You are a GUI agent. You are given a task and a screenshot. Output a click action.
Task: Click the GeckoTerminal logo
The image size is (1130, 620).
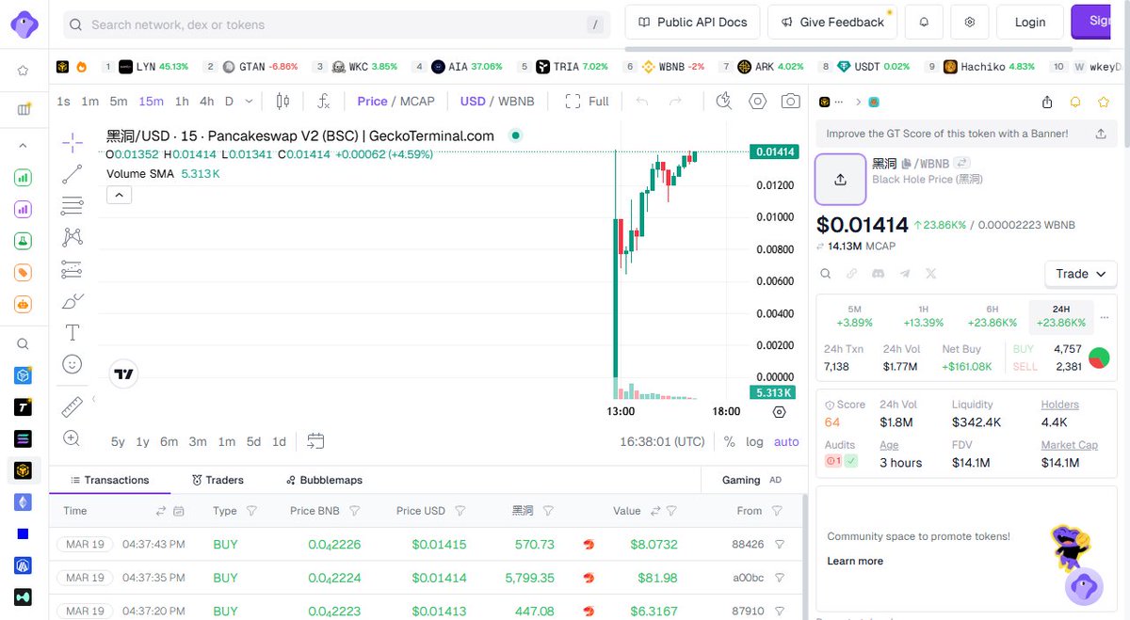tap(24, 24)
